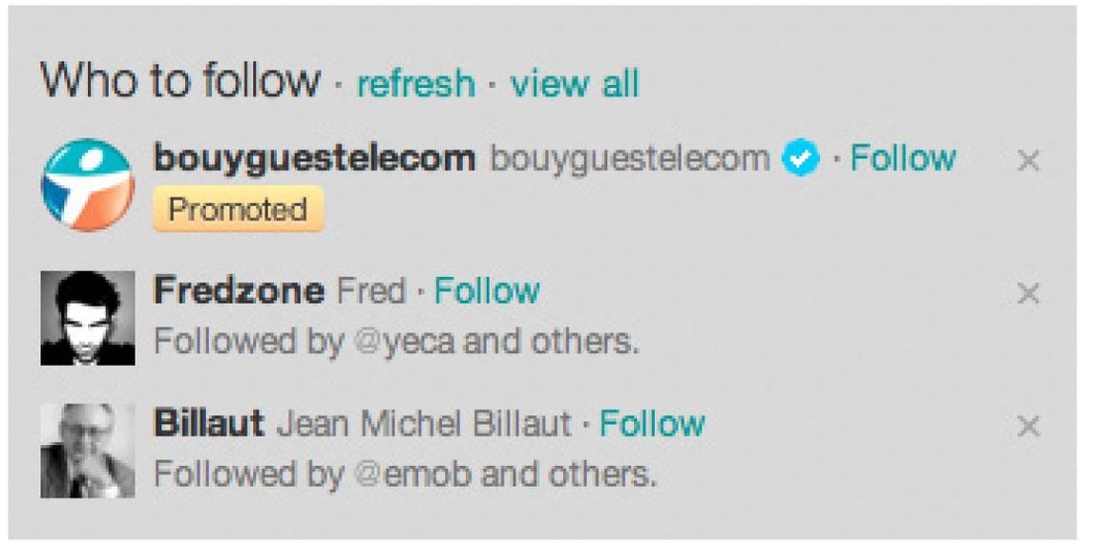Refresh the Who to follow suggestions
The image size is (1095, 548).
[x=415, y=83]
